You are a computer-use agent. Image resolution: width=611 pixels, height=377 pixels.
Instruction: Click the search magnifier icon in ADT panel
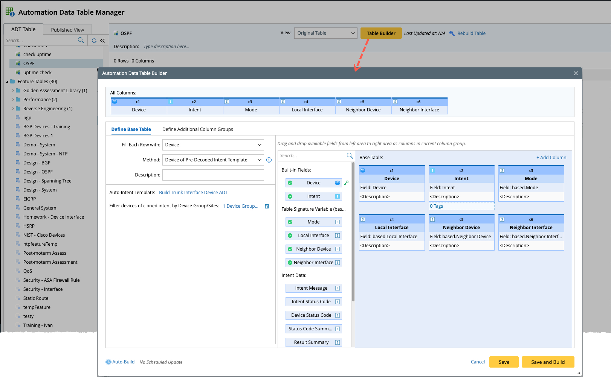click(x=81, y=40)
